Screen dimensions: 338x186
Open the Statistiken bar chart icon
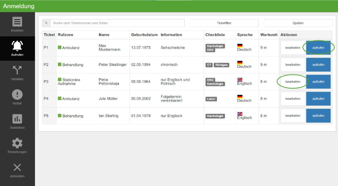coord(17,119)
